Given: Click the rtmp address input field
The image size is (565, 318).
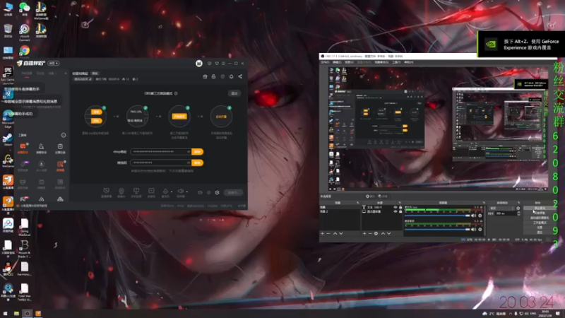Looking at the screenshot, I should [161, 152].
